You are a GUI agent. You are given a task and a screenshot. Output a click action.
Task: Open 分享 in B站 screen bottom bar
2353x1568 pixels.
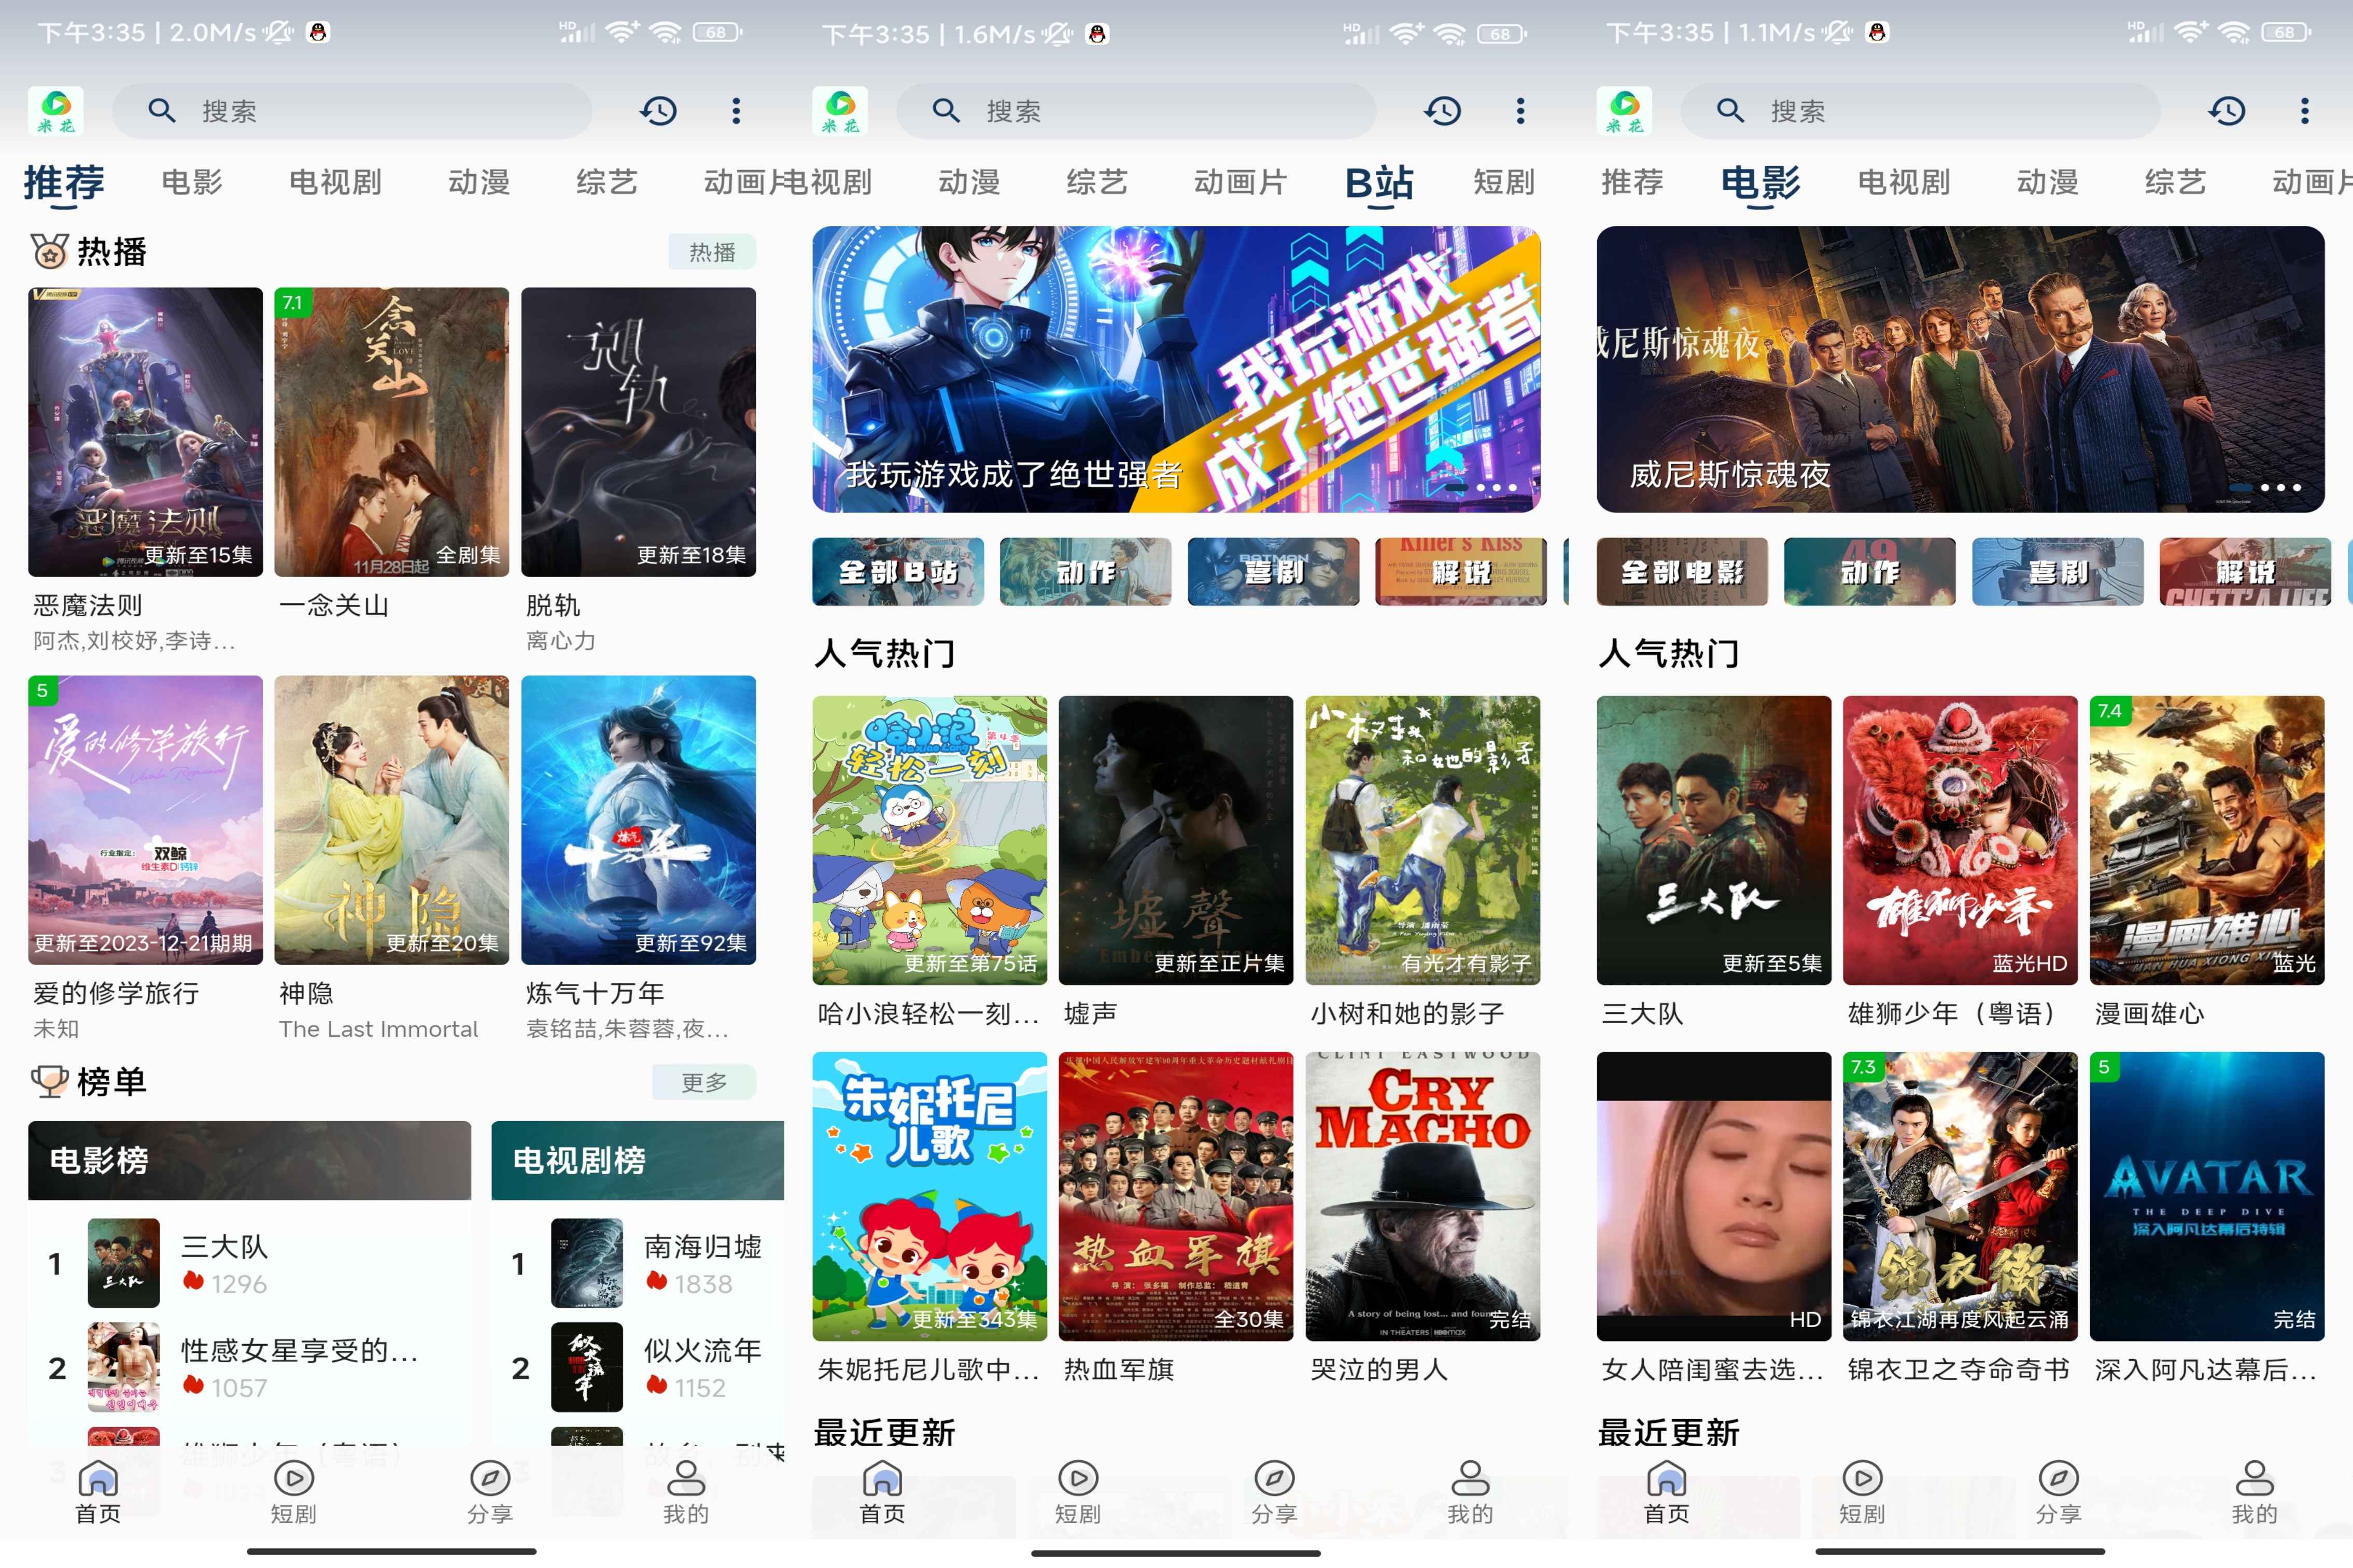[x=1274, y=1492]
